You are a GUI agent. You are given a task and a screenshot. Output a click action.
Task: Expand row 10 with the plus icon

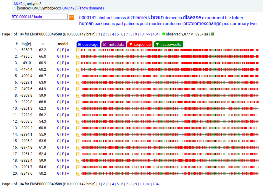pos(78,108)
